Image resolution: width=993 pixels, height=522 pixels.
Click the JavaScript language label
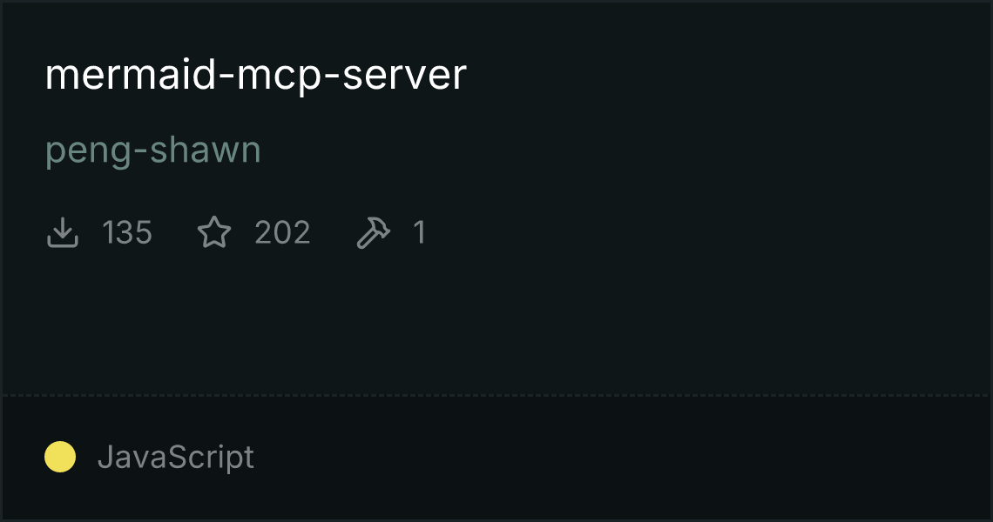[x=175, y=457]
